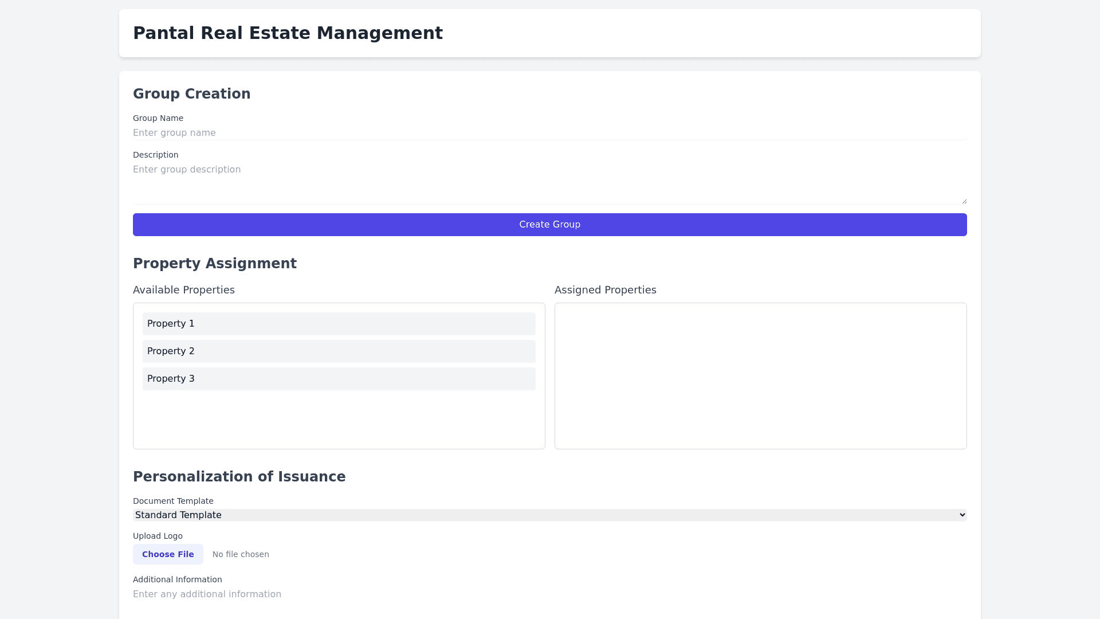Open the Document Template dropdown

tap(549, 515)
